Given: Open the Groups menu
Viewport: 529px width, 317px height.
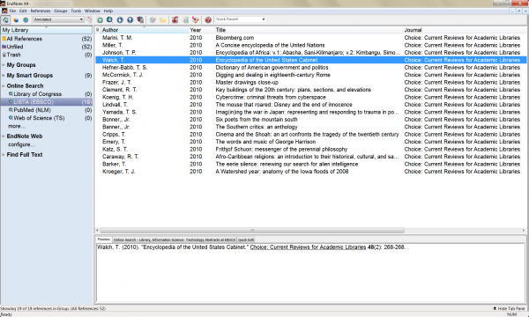Looking at the screenshot, I should (x=61, y=11).
